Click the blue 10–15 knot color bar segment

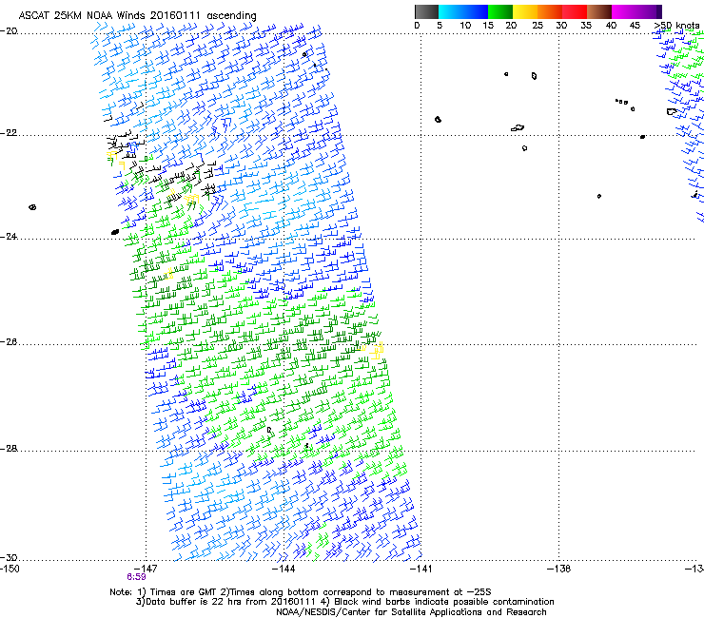click(476, 11)
